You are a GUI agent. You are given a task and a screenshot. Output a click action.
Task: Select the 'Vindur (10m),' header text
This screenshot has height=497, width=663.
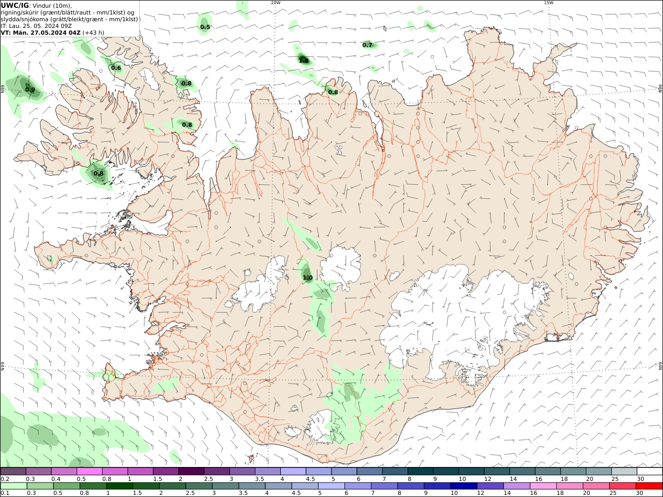(x=53, y=5)
